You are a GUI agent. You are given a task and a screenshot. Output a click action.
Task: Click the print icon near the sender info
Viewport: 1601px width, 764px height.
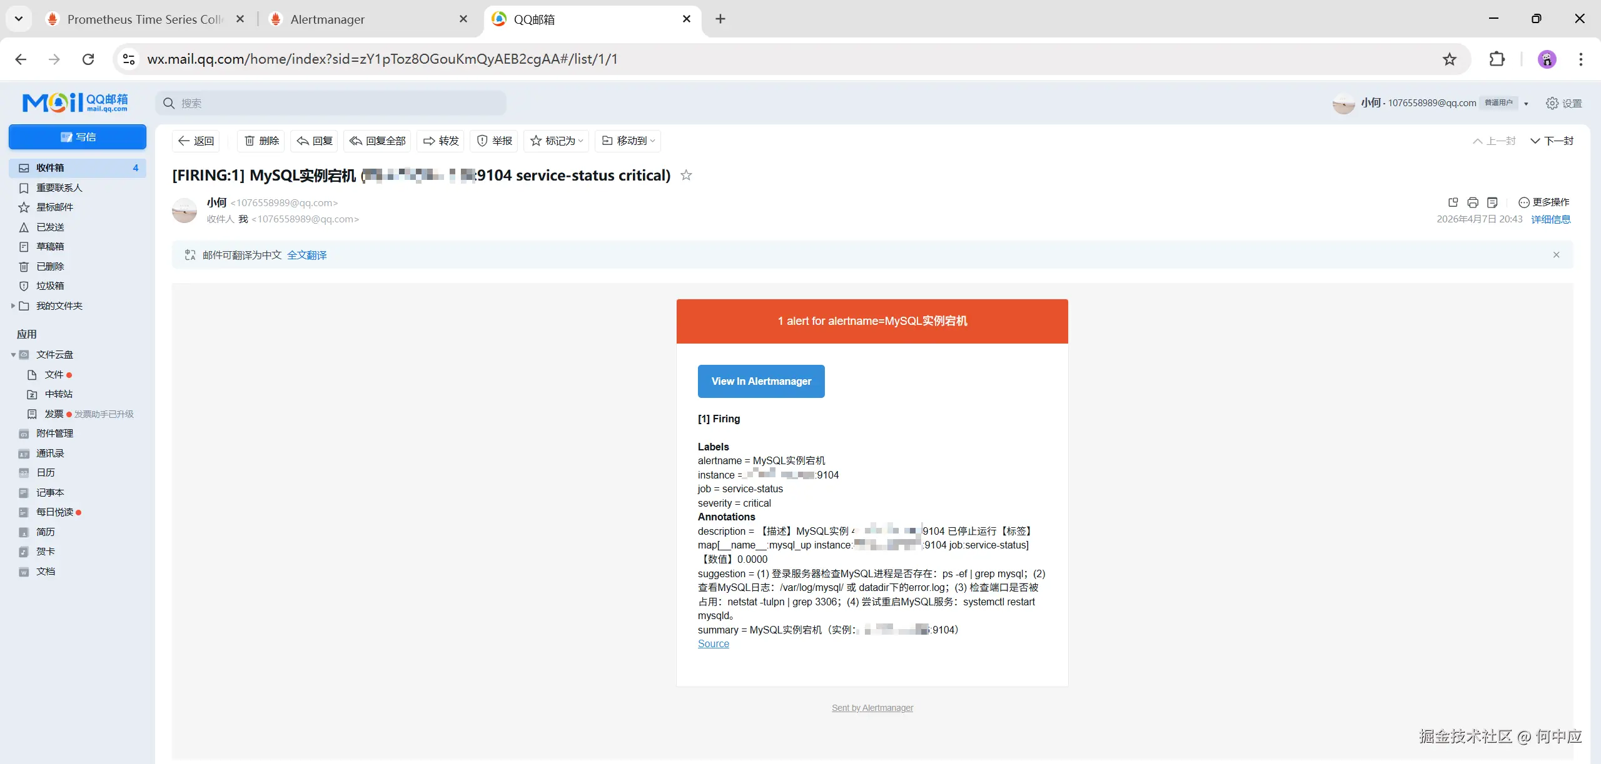tap(1473, 202)
